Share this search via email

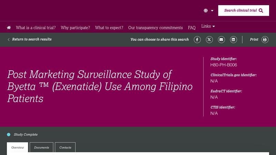coord(221,40)
